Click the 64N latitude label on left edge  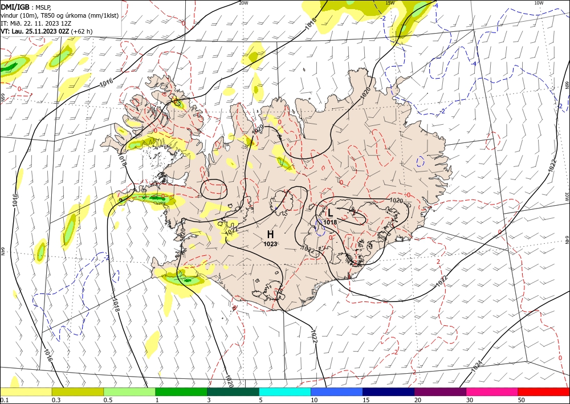pyautogui.click(x=2, y=251)
